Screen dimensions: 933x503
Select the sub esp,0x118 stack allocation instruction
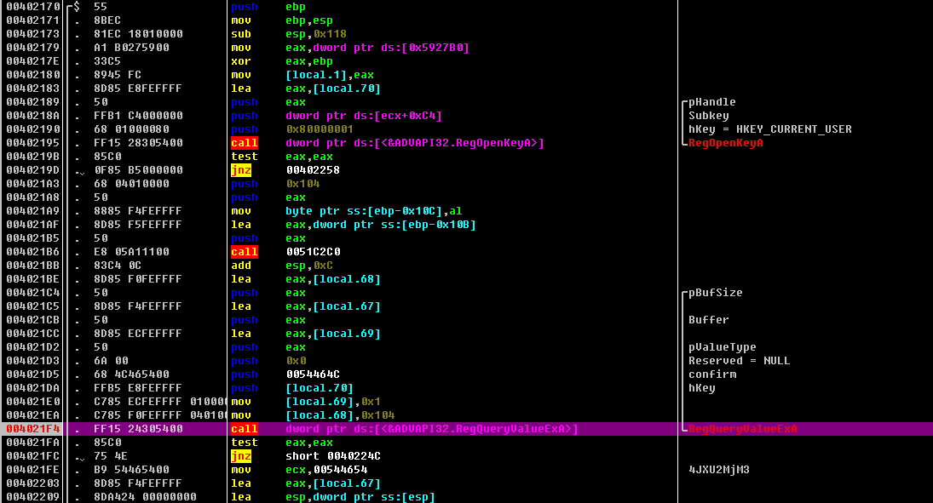click(281, 33)
